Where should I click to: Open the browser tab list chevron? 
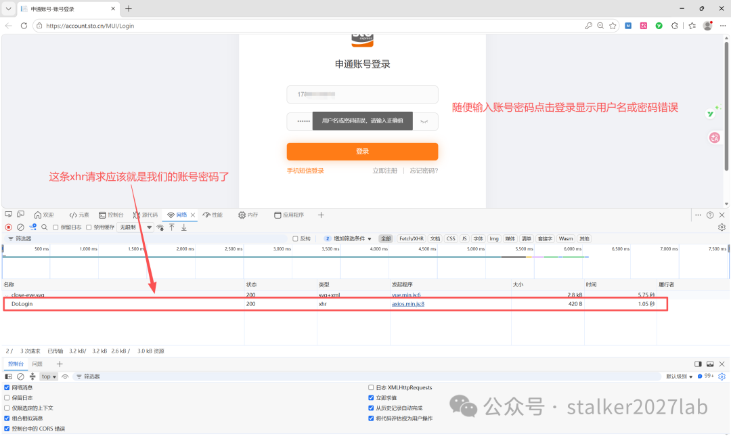click(x=8, y=8)
